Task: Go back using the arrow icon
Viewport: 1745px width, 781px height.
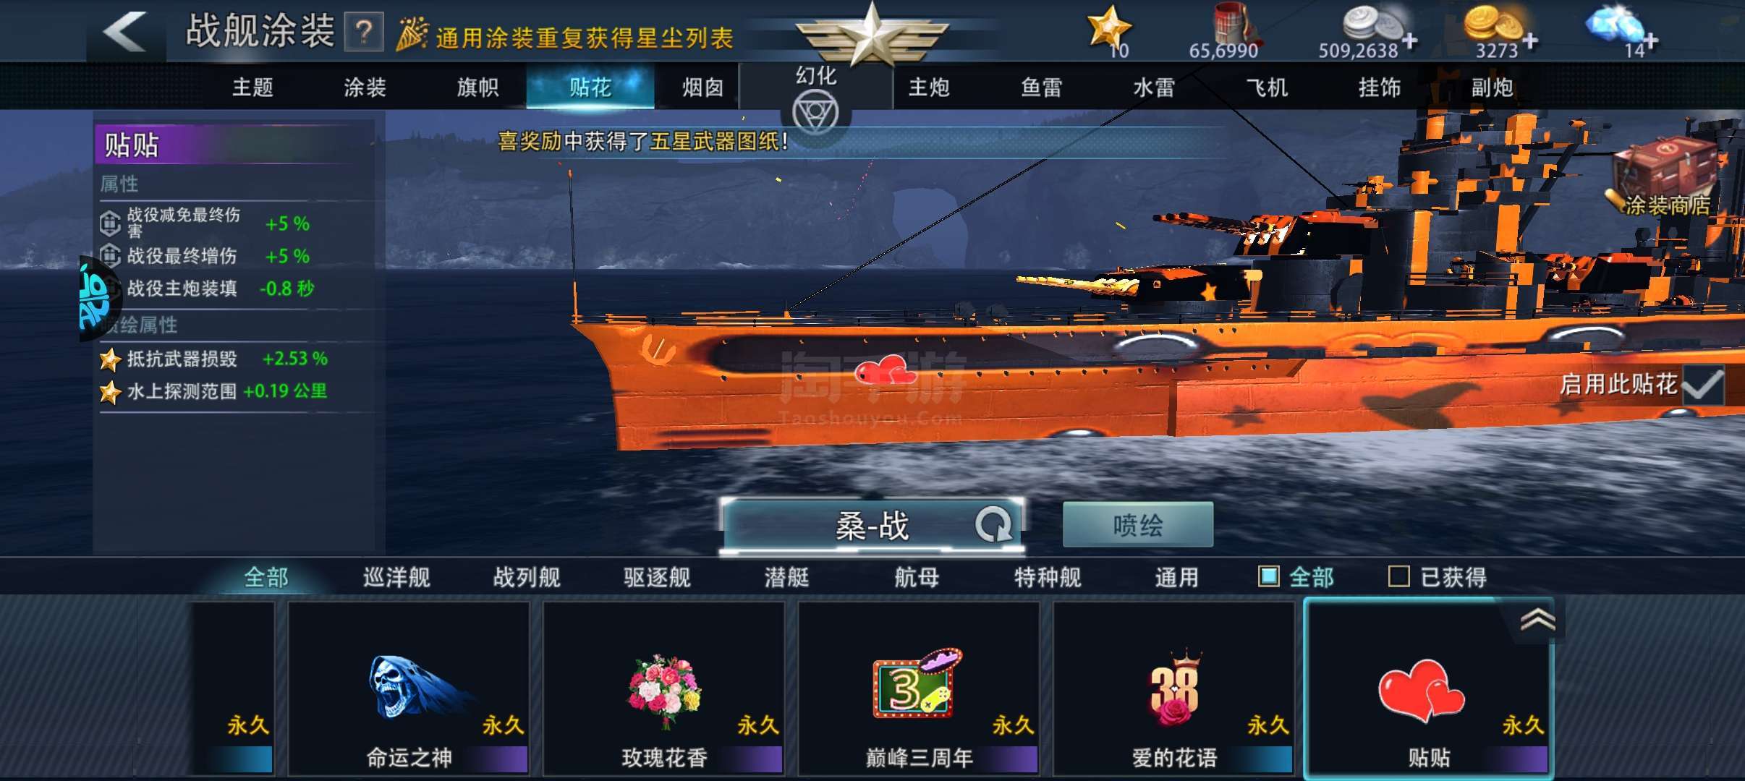Action: click(124, 32)
